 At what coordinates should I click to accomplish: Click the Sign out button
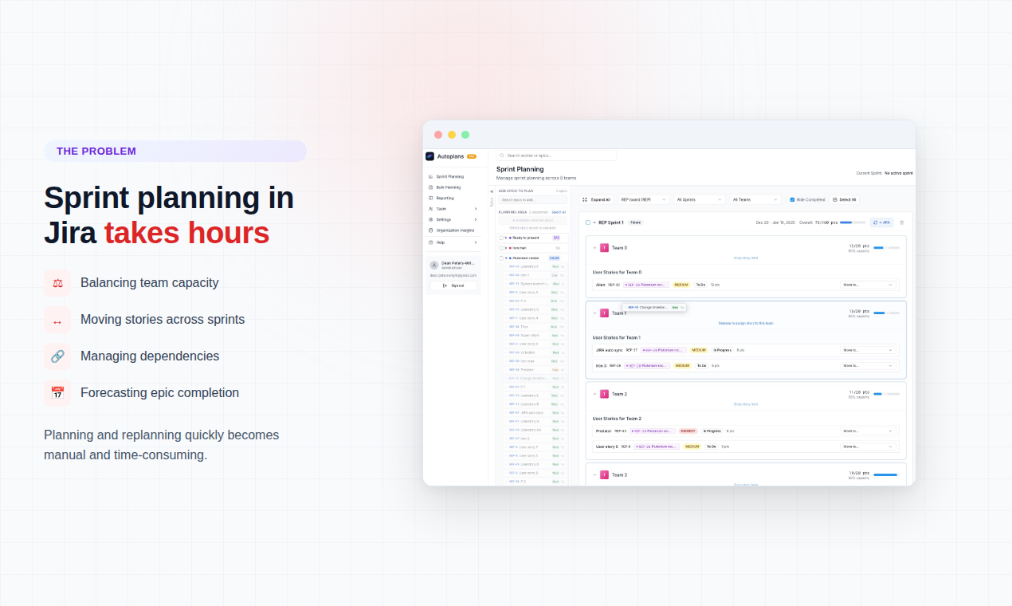click(x=453, y=285)
